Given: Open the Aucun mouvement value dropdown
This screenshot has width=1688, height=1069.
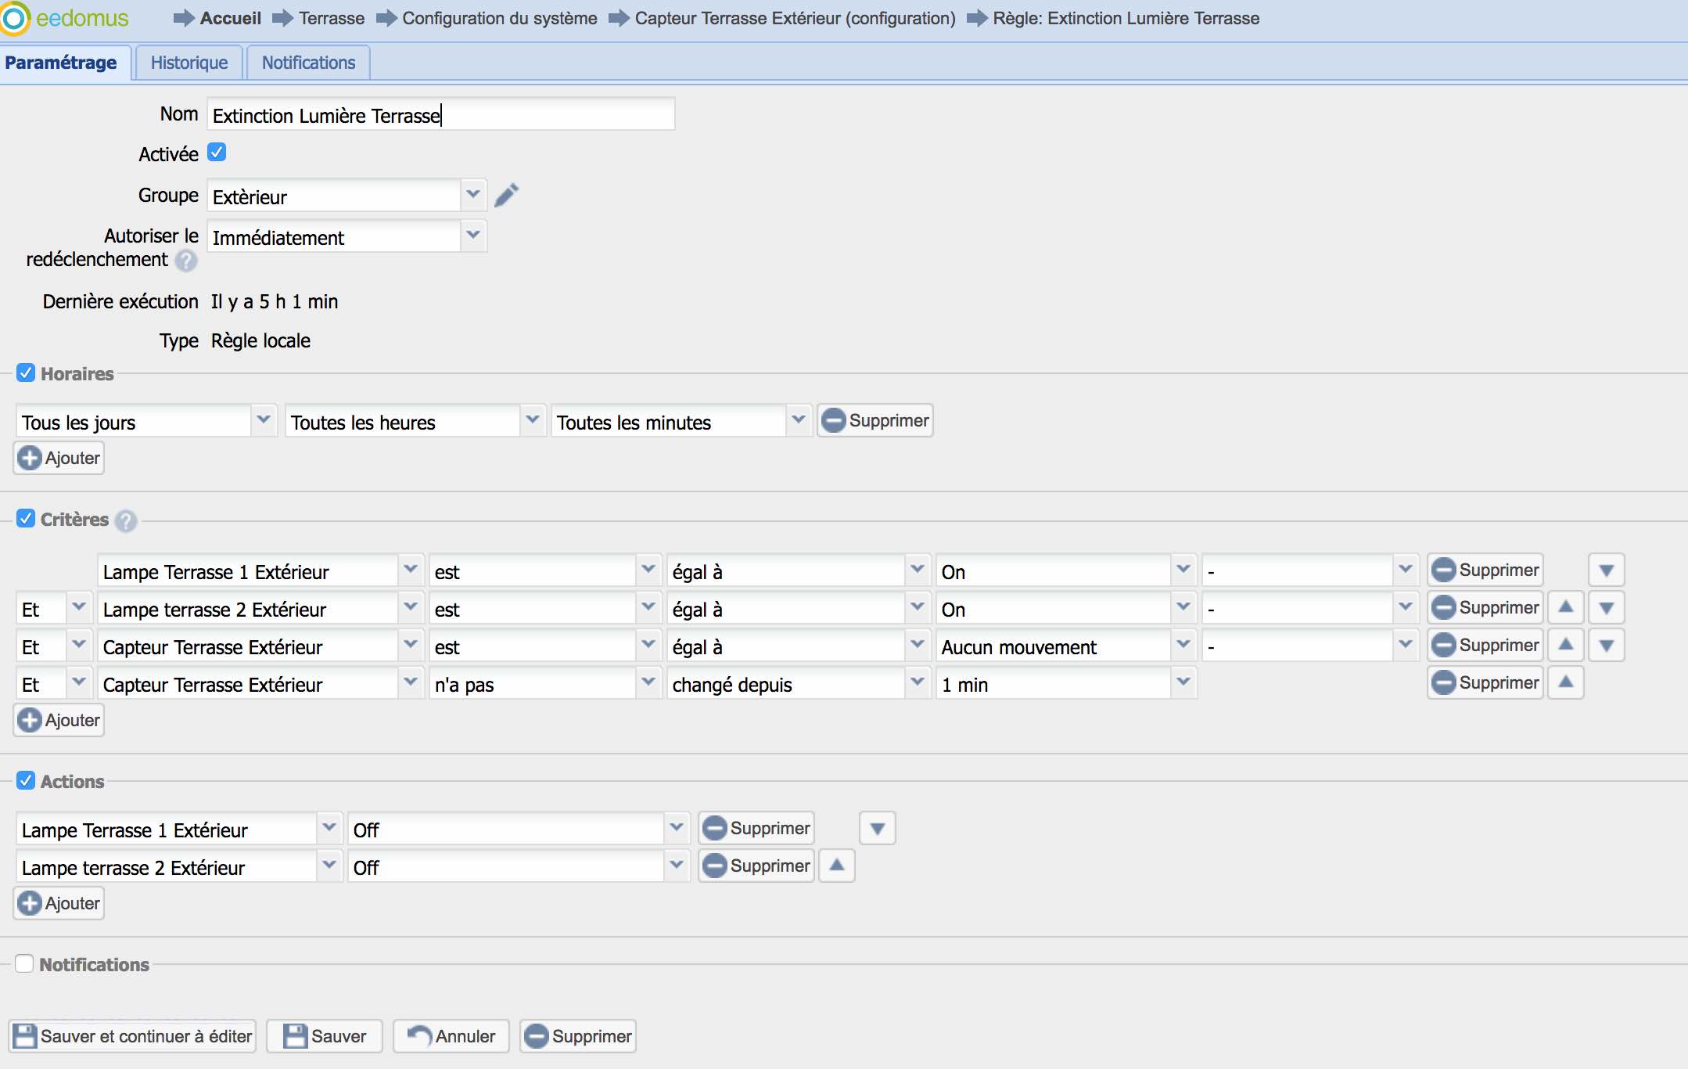Looking at the screenshot, I should click(x=1183, y=646).
